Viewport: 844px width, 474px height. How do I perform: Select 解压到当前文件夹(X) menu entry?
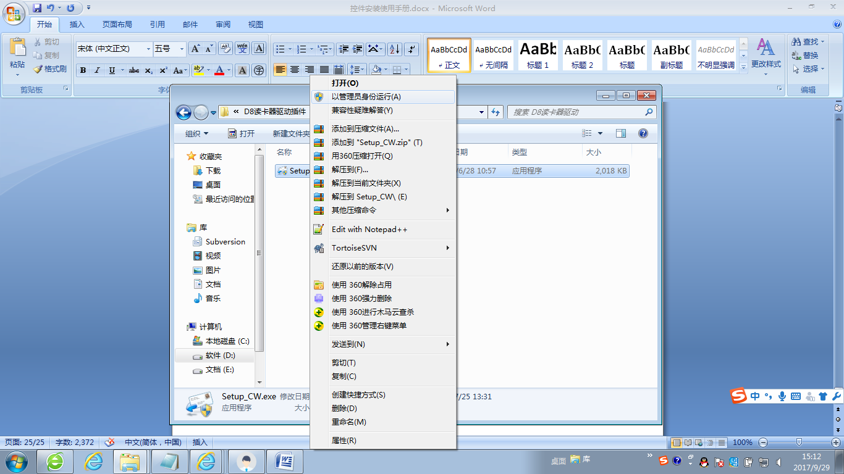(x=383, y=183)
